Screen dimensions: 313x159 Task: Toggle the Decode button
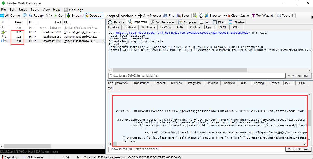[x=93, y=16]
